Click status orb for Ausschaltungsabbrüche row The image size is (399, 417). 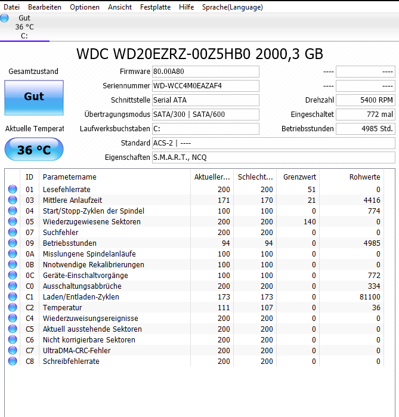(13, 286)
